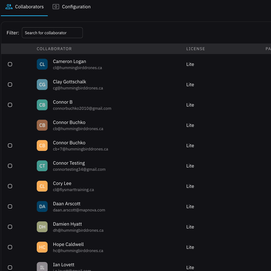The width and height of the screenshot is (271, 271).
Task: Click the Collaborator column header
Action: 54,49
